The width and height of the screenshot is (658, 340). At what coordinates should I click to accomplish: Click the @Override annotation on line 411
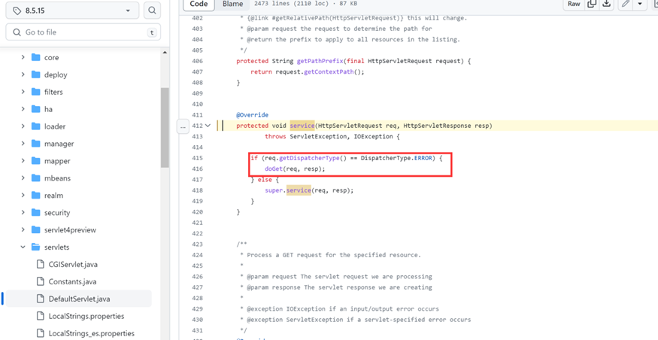point(252,115)
